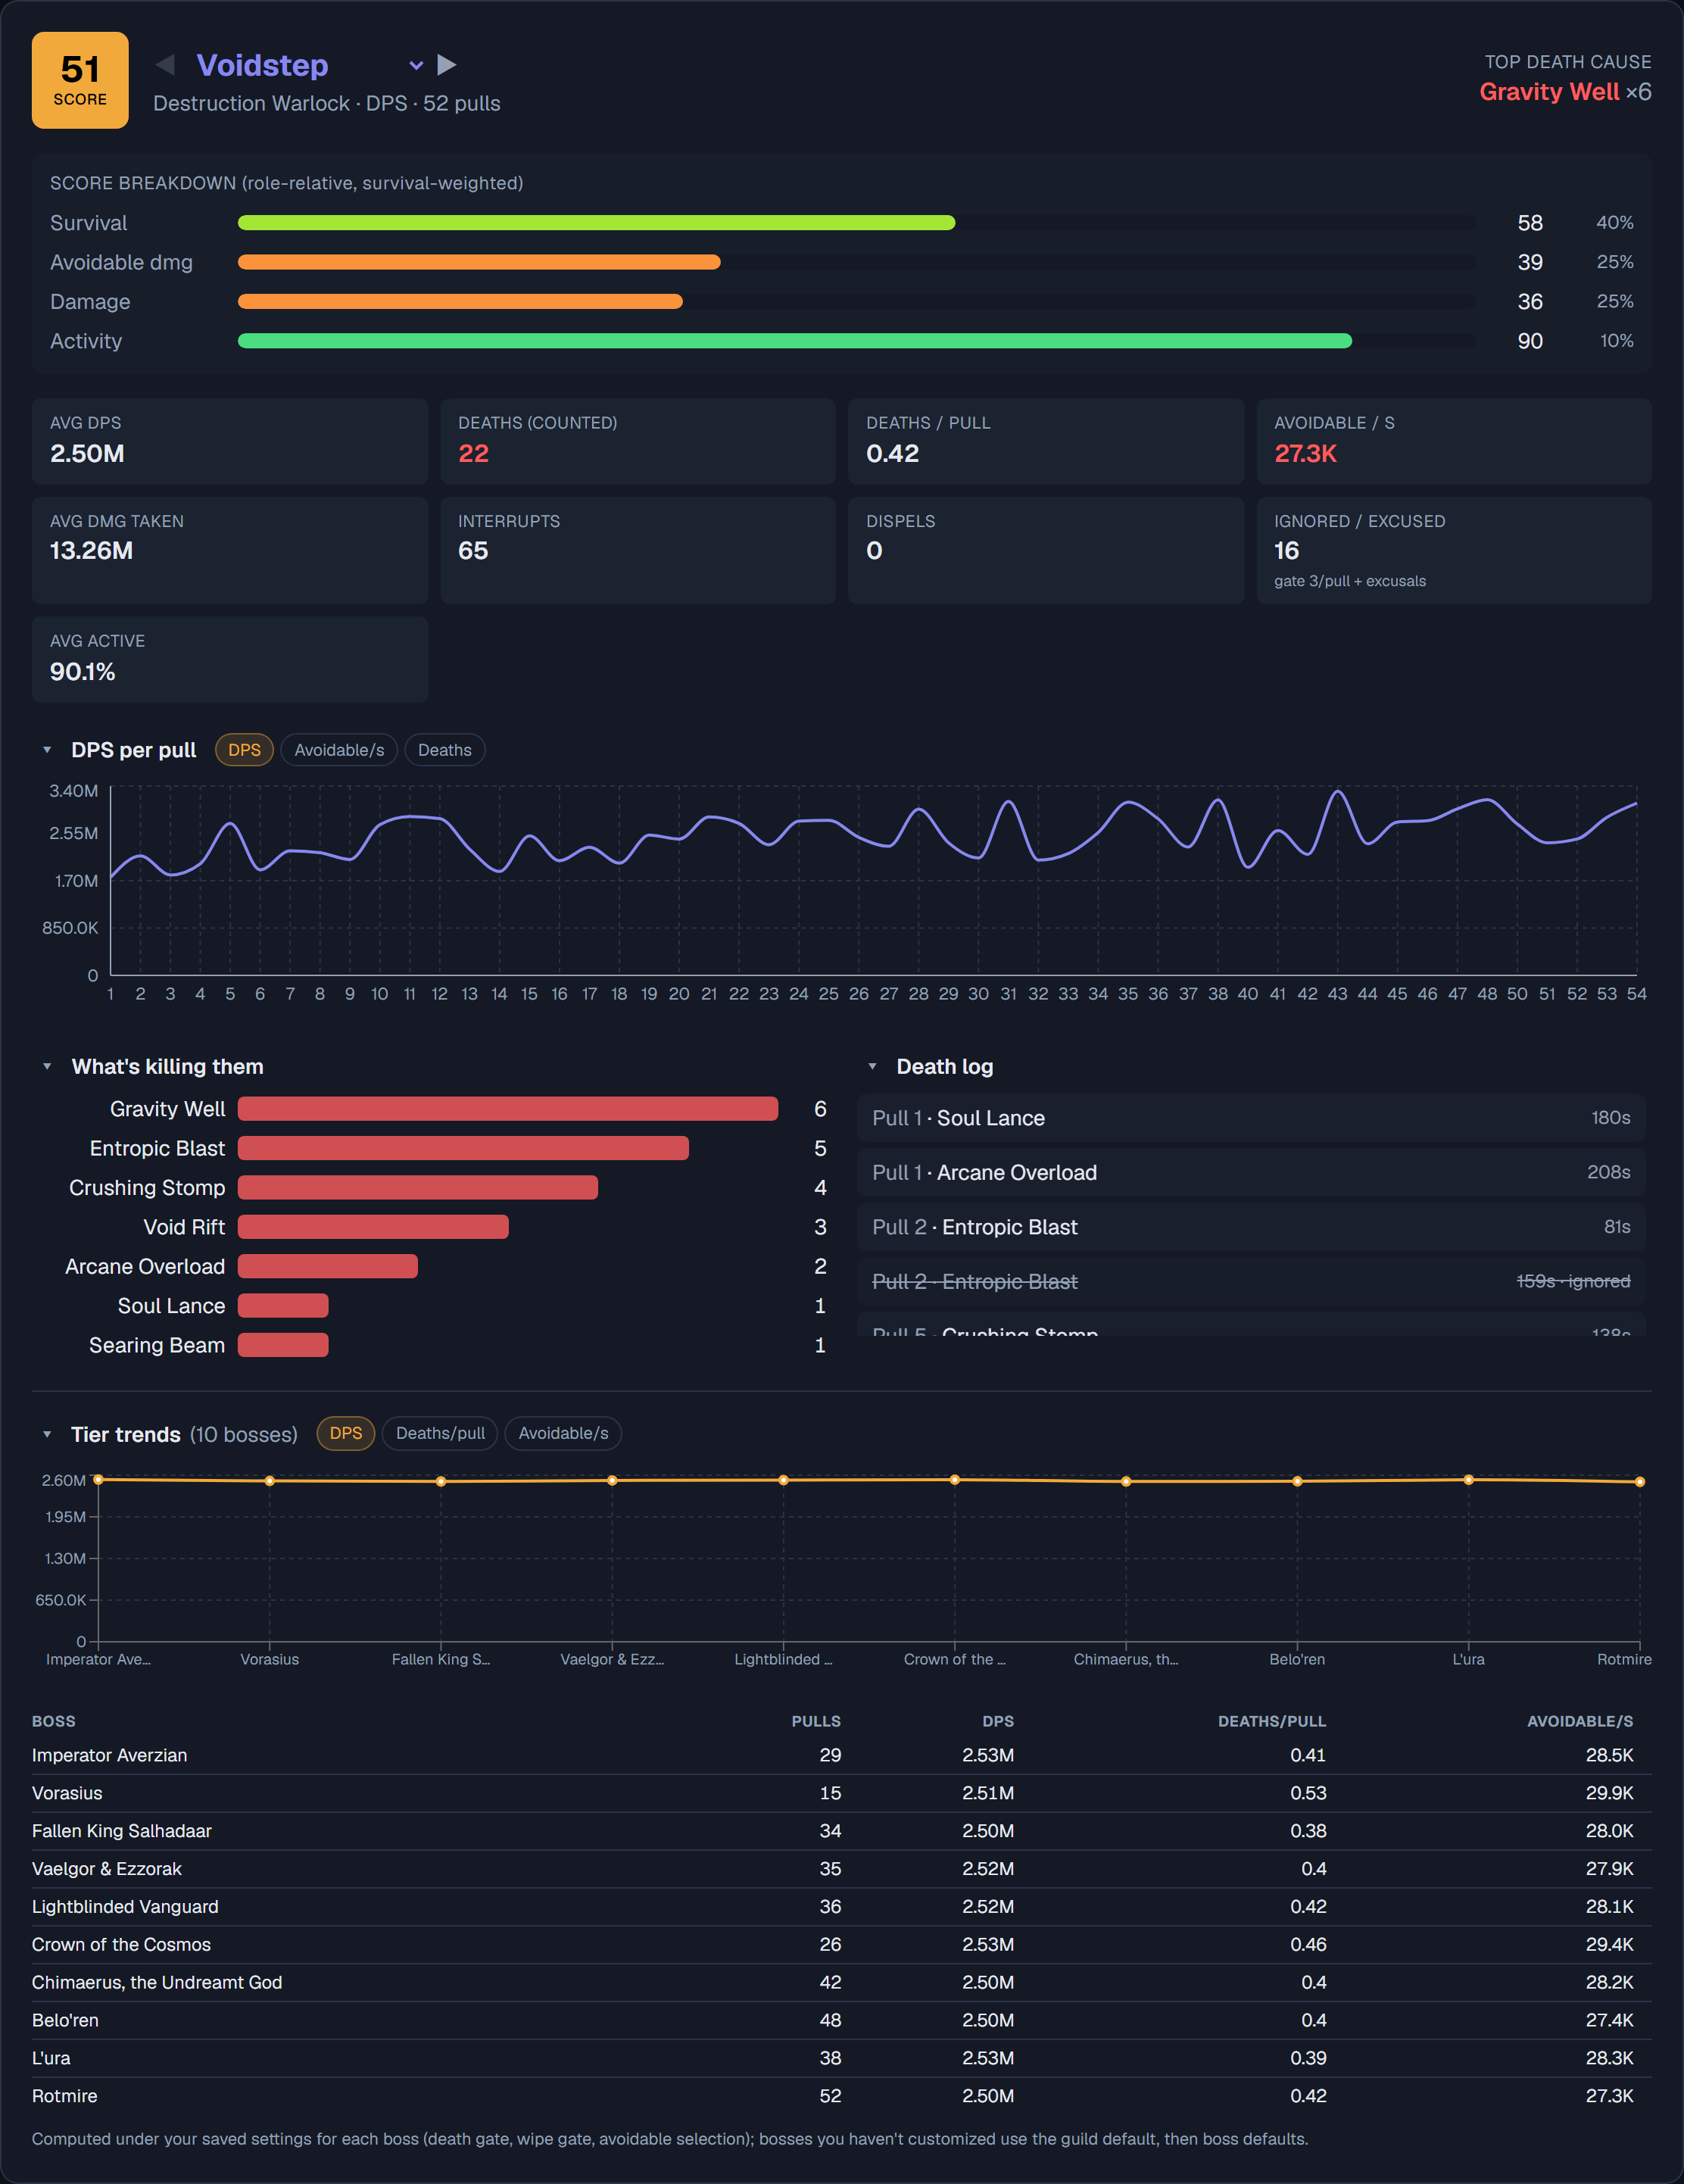The image size is (1684, 2184).
Task: Select the L'ura table row
Action: click(x=842, y=2058)
